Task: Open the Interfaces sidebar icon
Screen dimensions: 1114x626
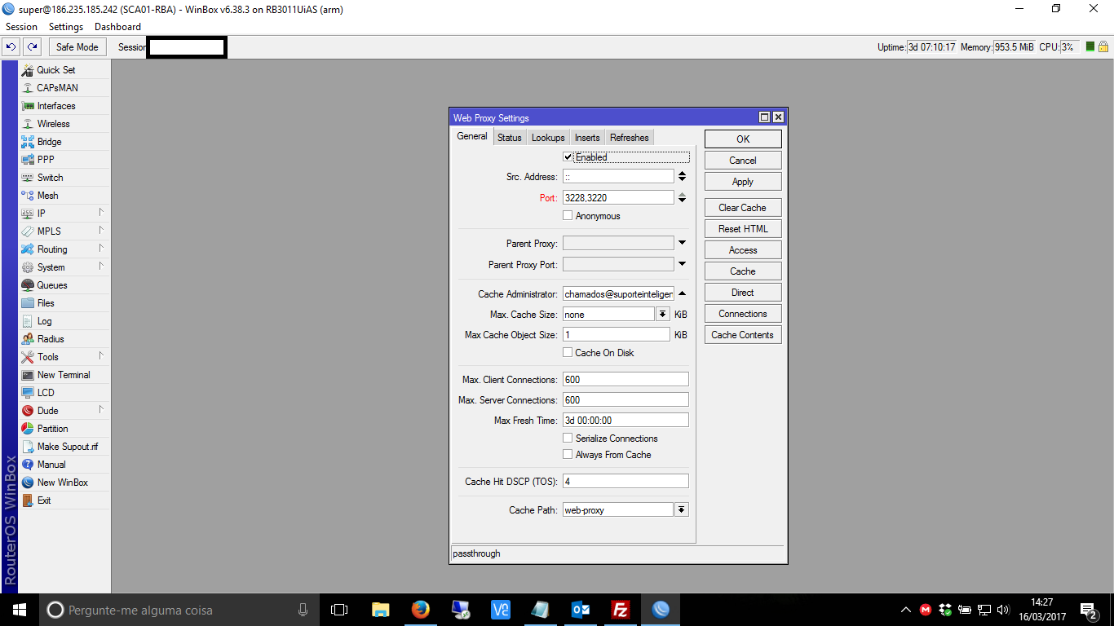Action: pos(28,106)
